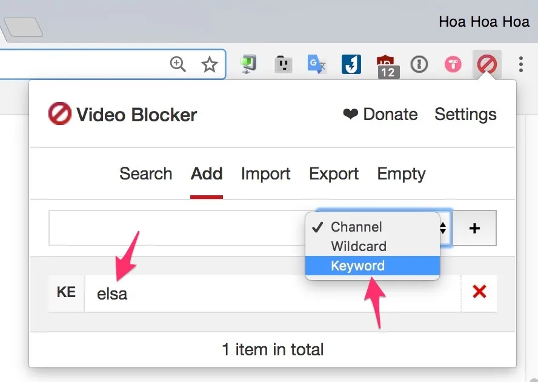Viewport: 538px width, 382px height.
Task: Click the Video Blocker extension toolbar icon
Action: pos(487,64)
